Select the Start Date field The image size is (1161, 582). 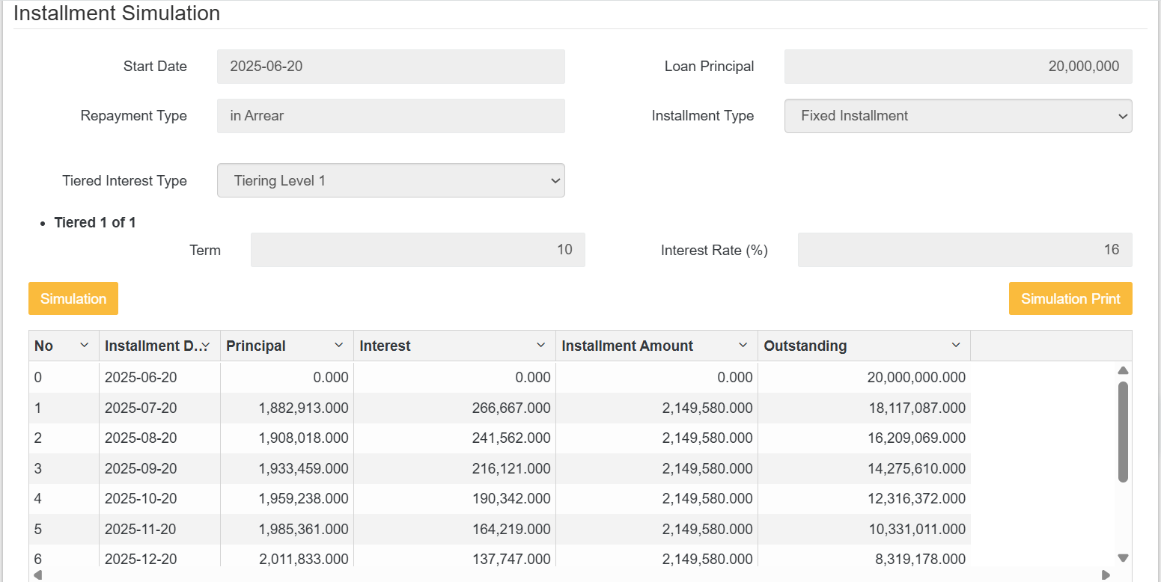[x=391, y=67]
